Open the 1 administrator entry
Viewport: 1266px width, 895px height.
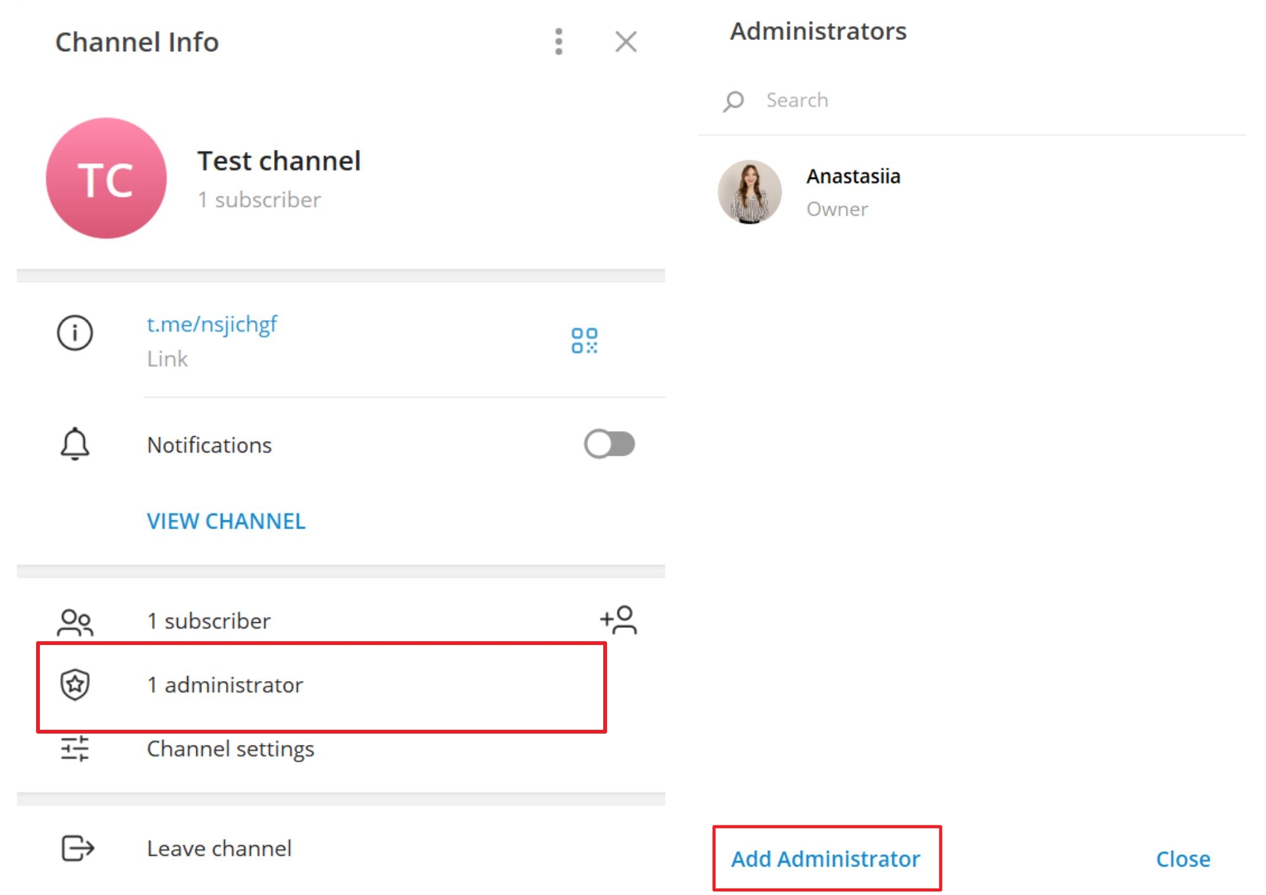[x=225, y=685]
